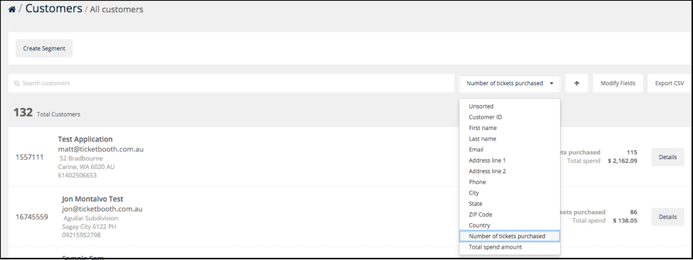The width and height of the screenshot is (693, 260).
Task: Open Details for Test Application customer
Action: 667,157
